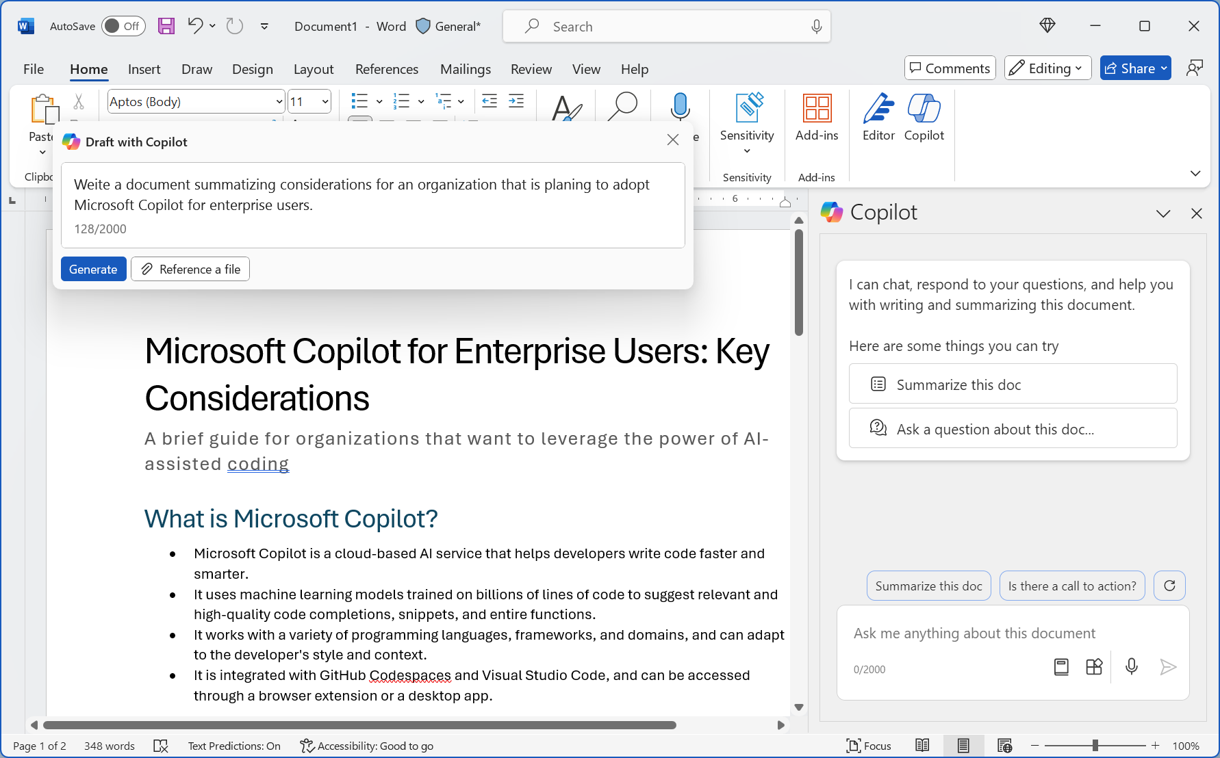The width and height of the screenshot is (1220, 758).
Task: Click the Cut scissors icon
Action: point(79,102)
